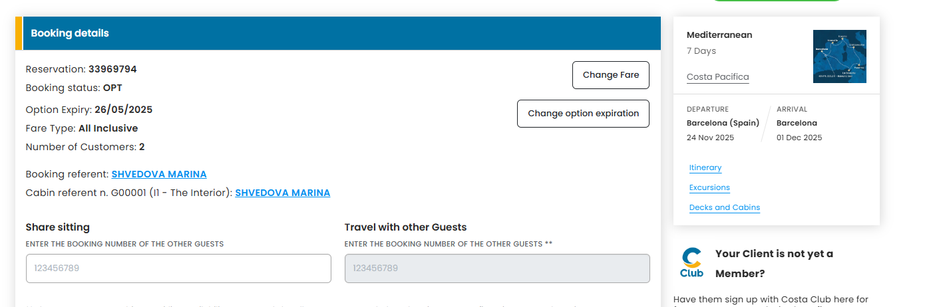Open cabin referent SHVEDOVA MARINA link
Viewport: 933px width, 307px height.
283,193
